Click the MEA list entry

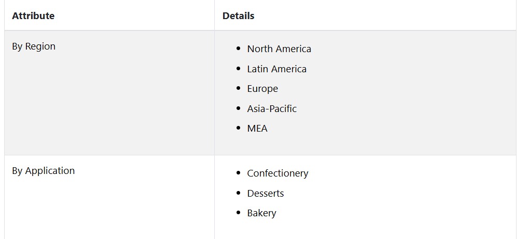click(x=257, y=129)
